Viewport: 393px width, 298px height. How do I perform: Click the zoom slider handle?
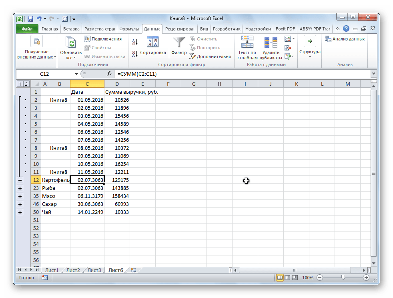point(343,278)
